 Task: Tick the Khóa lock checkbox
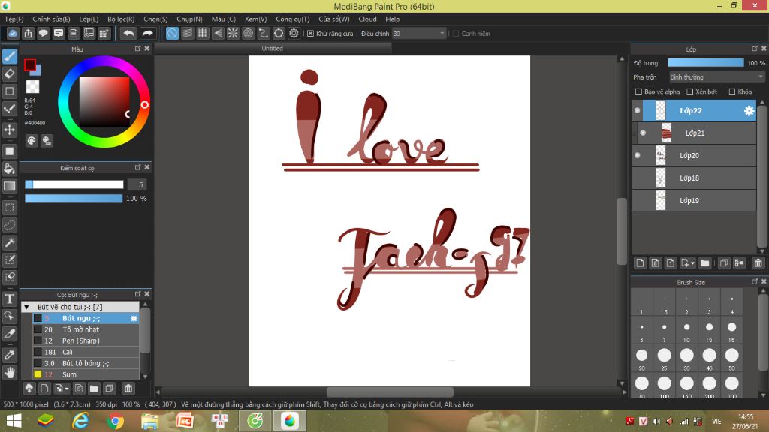point(732,91)
